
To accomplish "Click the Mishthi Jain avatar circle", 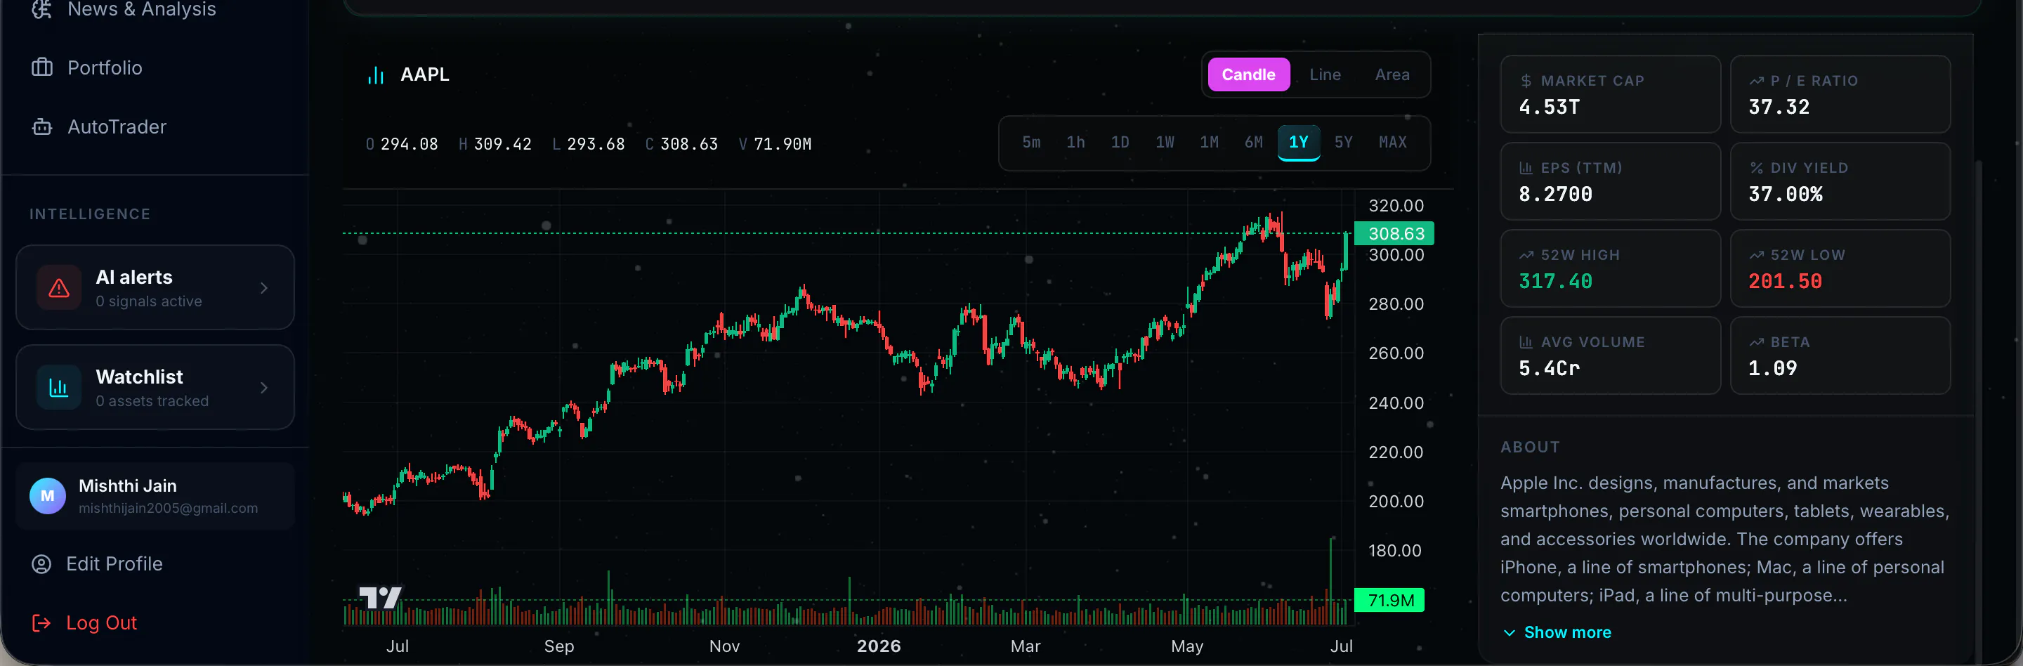I will (x=47, y=495).
